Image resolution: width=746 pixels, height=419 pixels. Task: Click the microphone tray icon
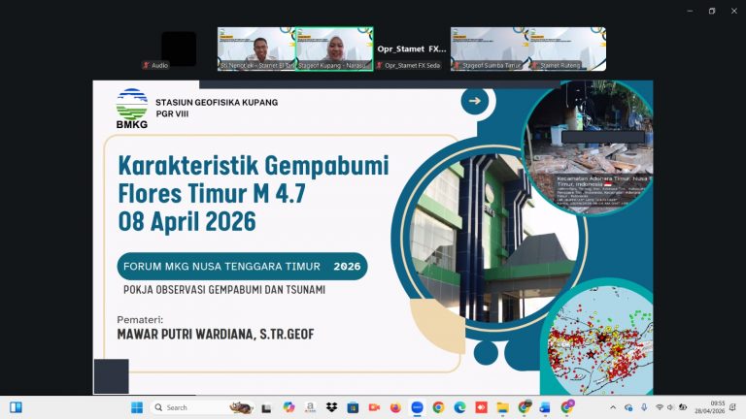coord(644,407)
